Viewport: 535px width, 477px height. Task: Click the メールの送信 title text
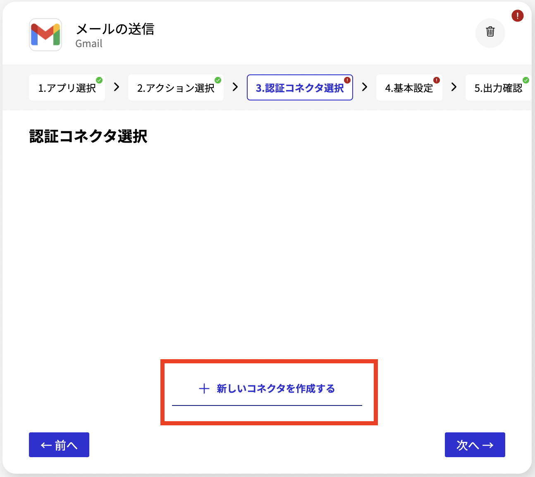(115, 29)
